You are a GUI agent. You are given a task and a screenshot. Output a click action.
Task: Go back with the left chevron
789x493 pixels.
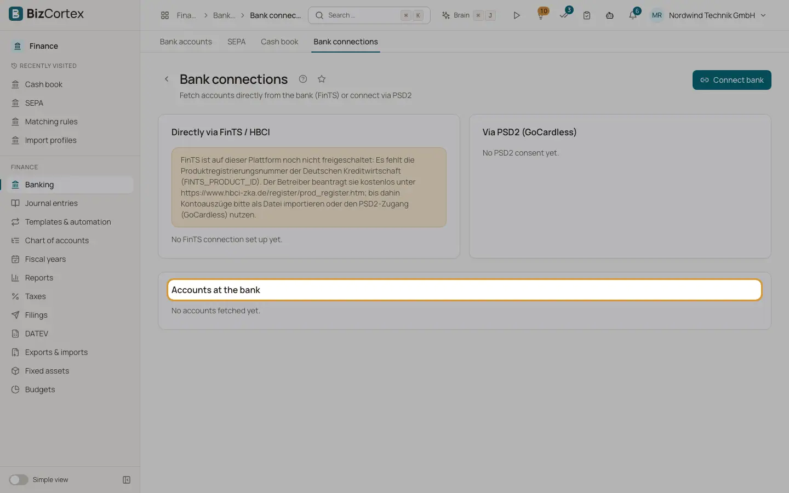tap(167, 79)
